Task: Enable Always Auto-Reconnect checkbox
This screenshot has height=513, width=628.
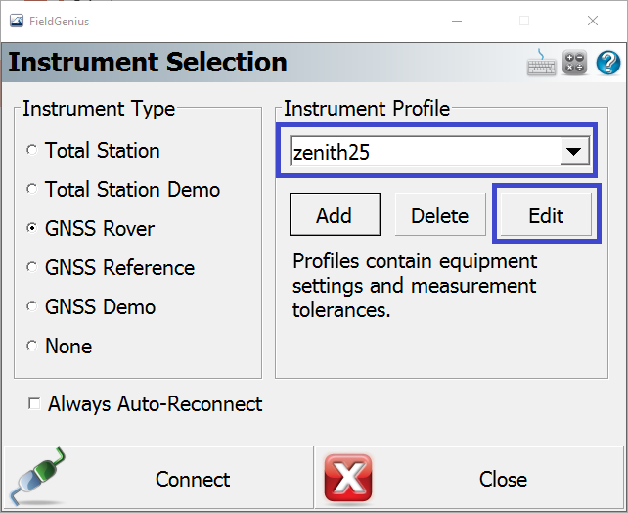Action: [35, 404]
